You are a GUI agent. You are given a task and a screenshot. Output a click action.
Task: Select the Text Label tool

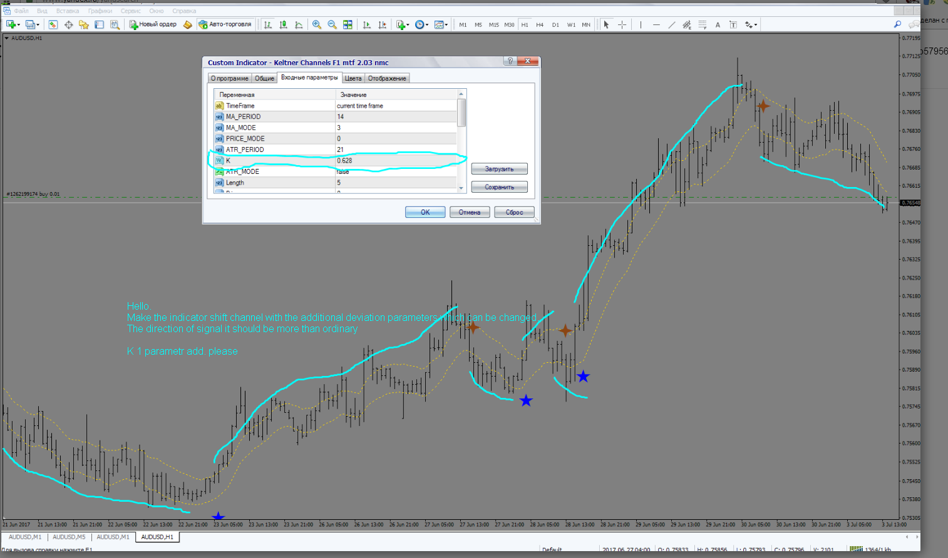click(x=733, y=24)
